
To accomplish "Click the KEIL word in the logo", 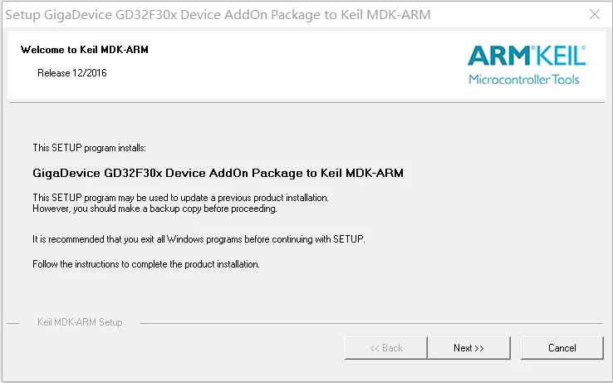I will click(x=559, y=56).
